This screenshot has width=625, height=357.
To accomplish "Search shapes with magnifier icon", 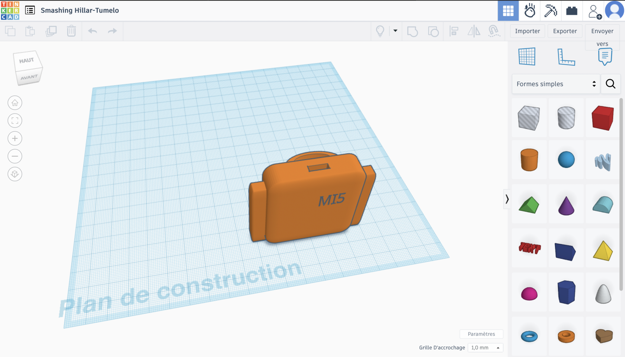I will pos(610,84).
